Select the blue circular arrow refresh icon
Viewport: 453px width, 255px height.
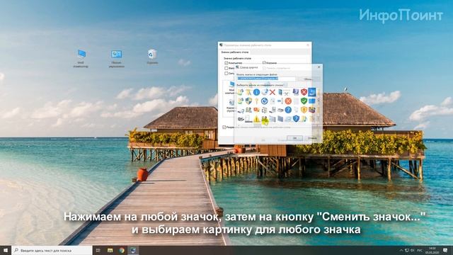click(x=264, y=101)
